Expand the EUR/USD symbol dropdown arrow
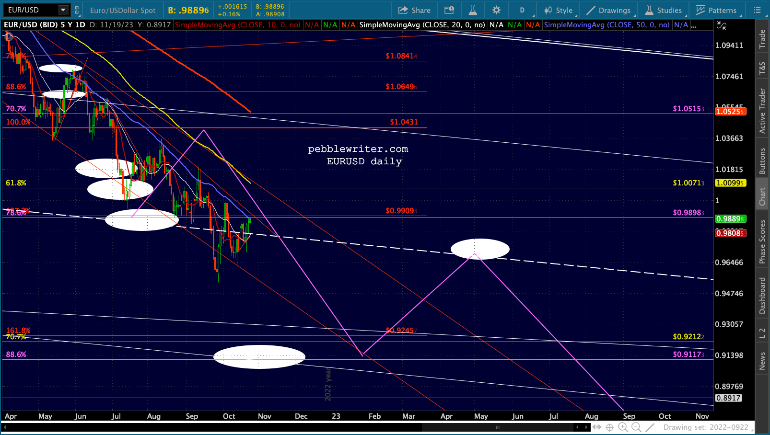The width and height of the screenshot is (770, 435). point(63,10)
